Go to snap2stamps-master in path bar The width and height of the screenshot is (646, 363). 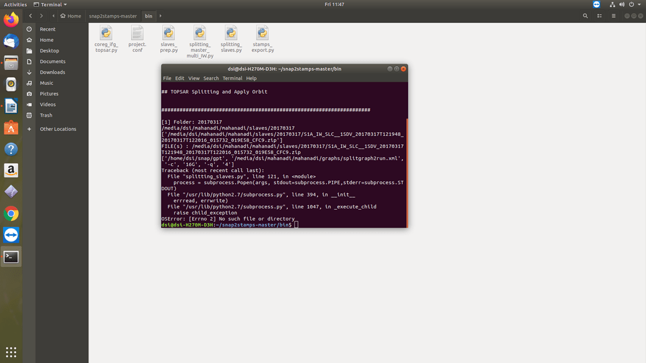[x=113, y=16]
